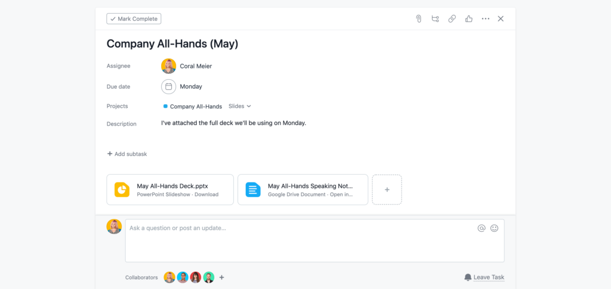Click the third collaborator avatar with the red background
611x289 pixels.
tap(196, 277)
